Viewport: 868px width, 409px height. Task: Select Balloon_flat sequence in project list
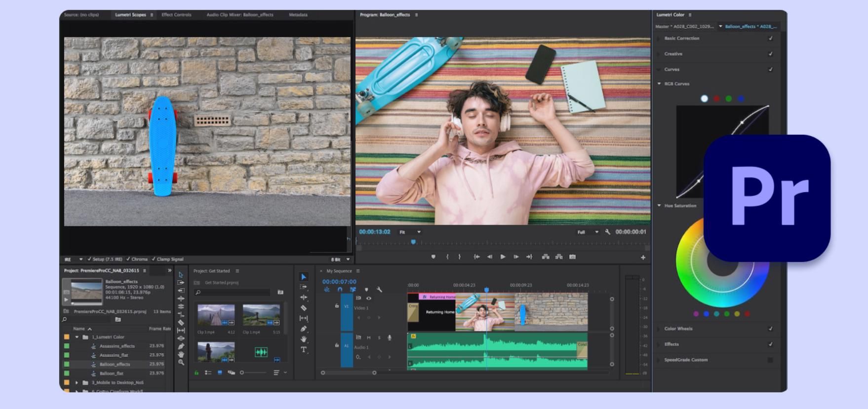pos(111,373)
